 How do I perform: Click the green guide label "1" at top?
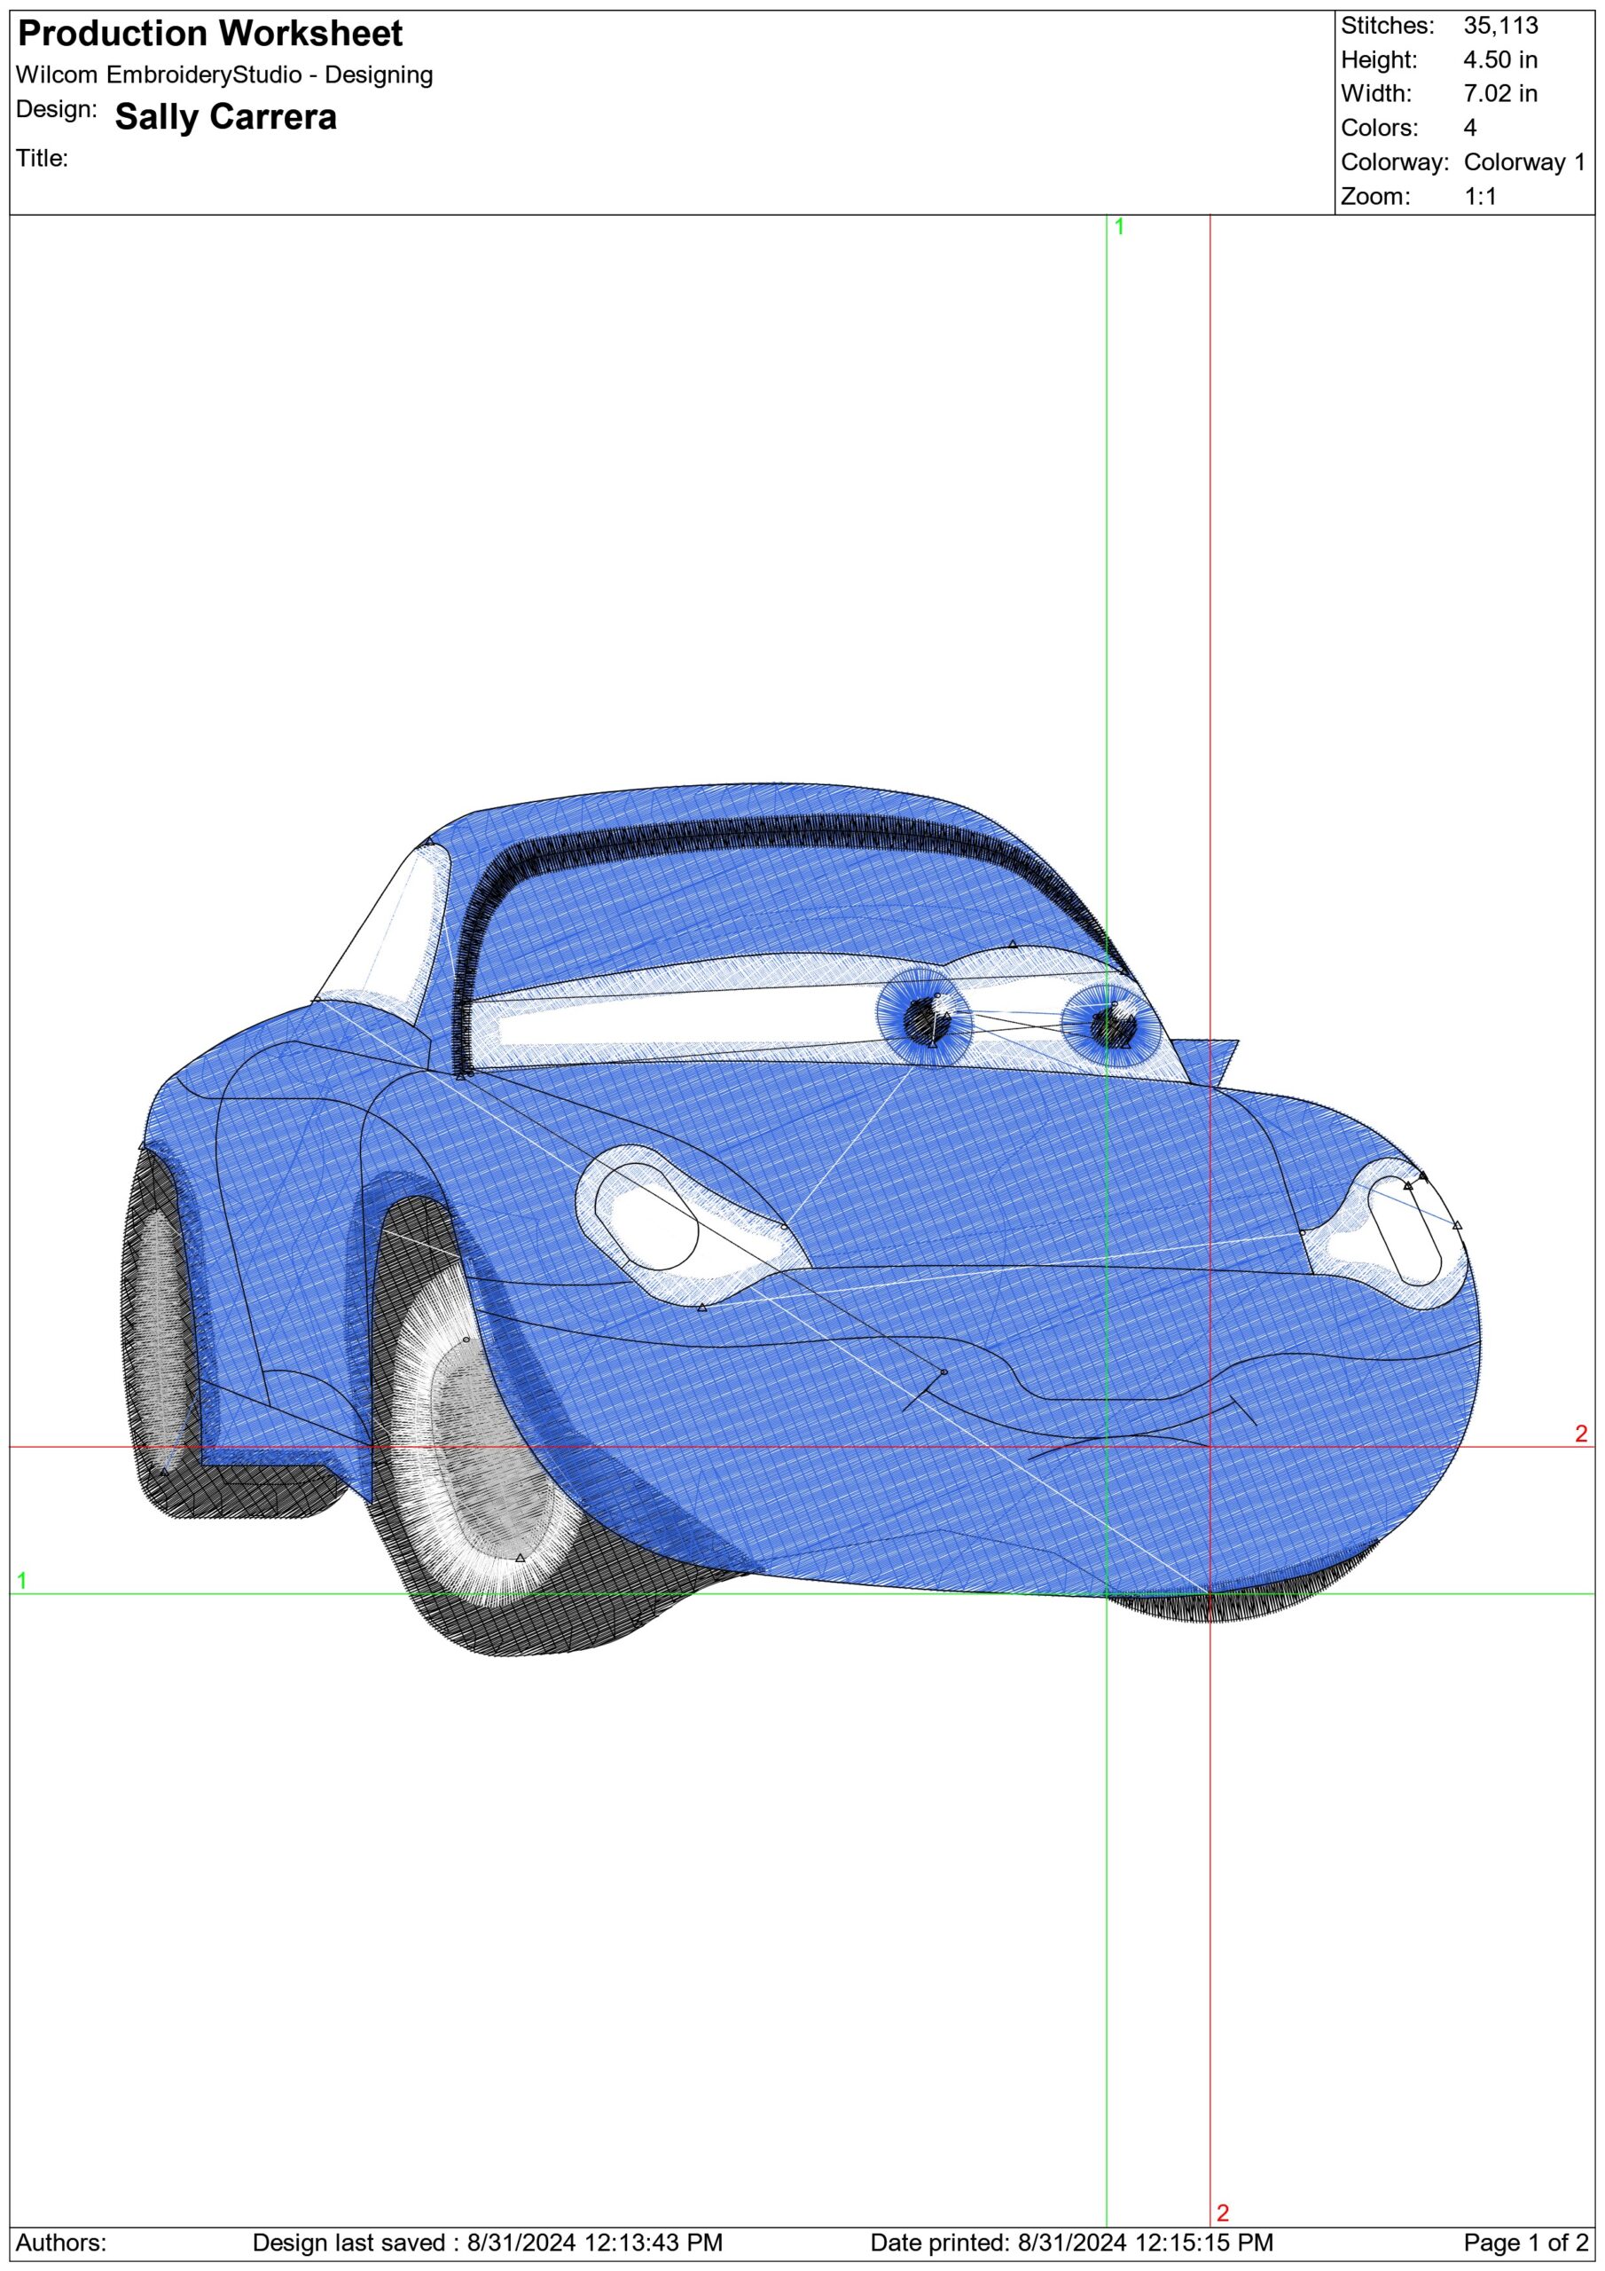(x=1119, y=227)
